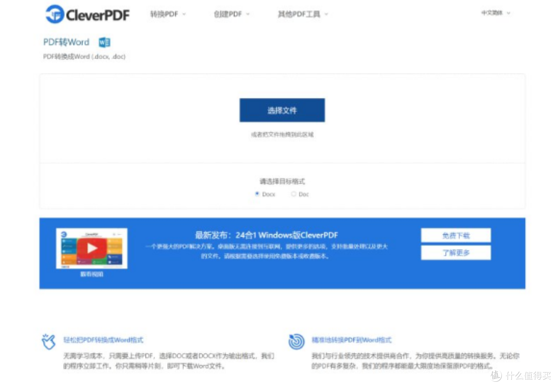
Task: Click the 24合1 Windows版CleverPDF headline
Action: tap(266, 235)
